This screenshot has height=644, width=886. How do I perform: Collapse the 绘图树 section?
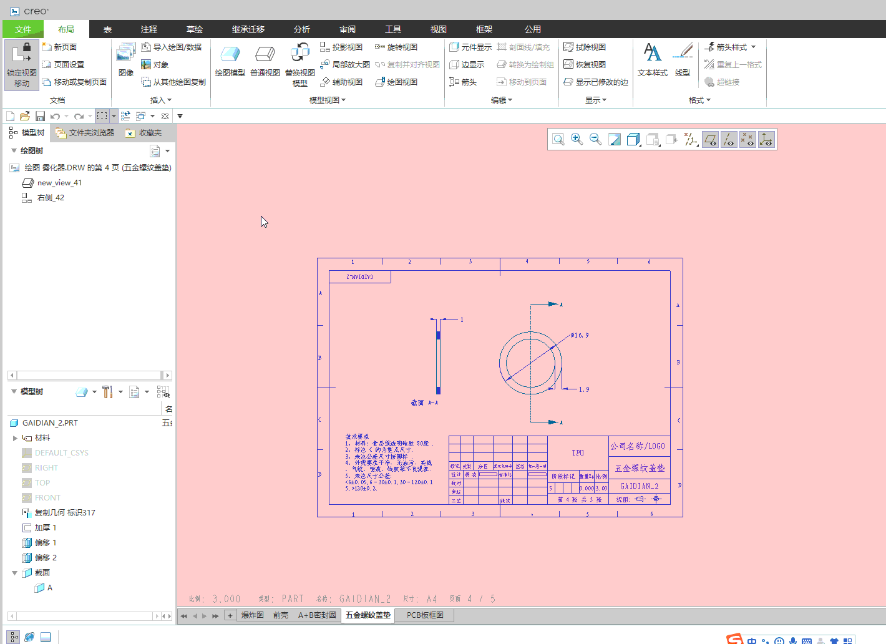pos(14,150)
